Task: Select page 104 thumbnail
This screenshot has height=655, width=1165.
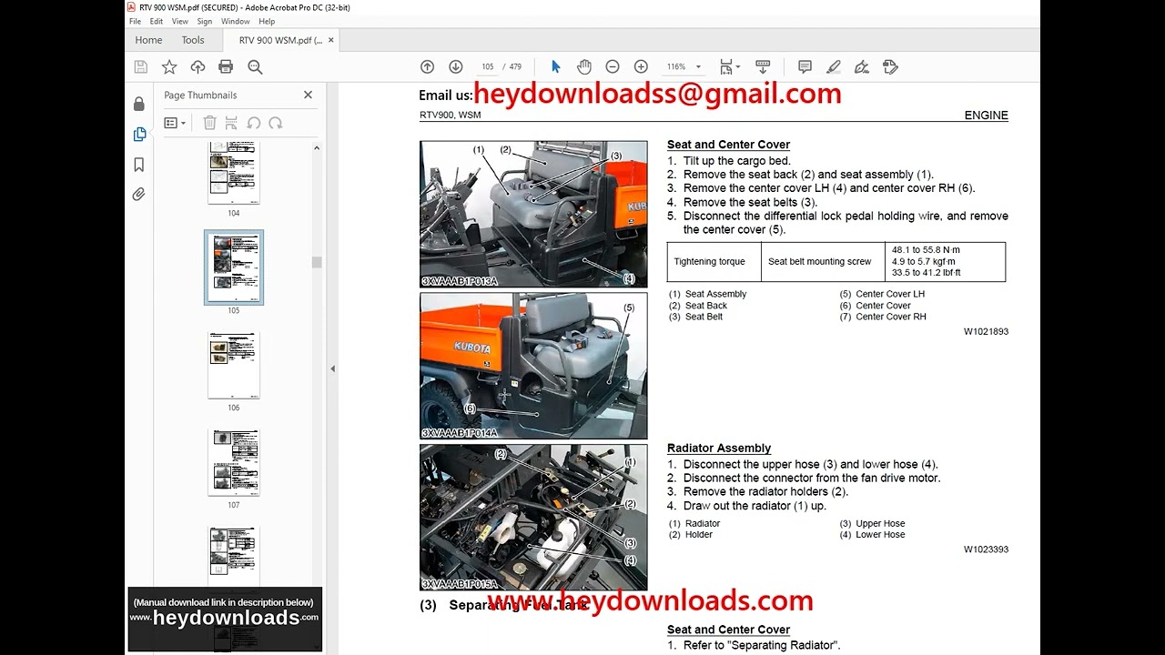Action: (x=234, y=173)
